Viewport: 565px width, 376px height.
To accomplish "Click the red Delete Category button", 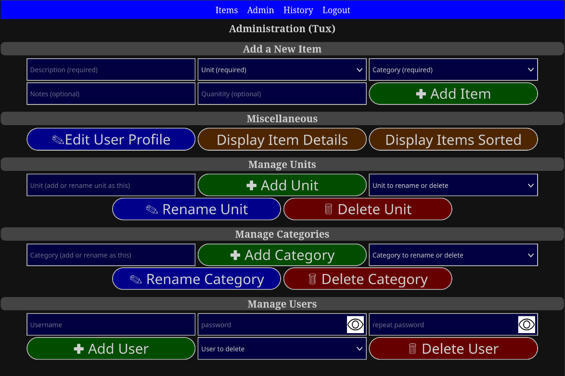I will pos(368,279).
